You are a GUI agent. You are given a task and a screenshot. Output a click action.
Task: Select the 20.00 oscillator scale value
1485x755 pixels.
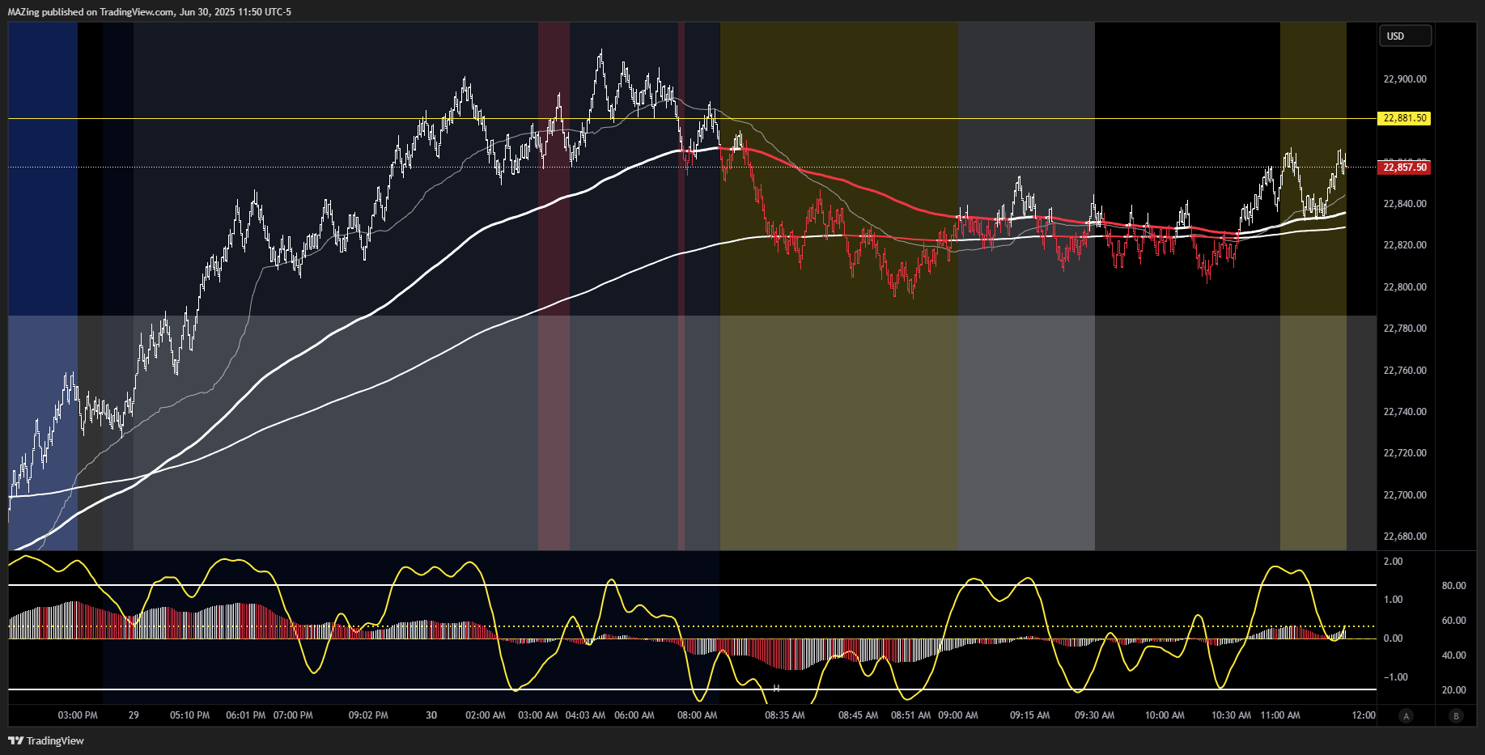pyautogui.click(x=1453, y=690)
